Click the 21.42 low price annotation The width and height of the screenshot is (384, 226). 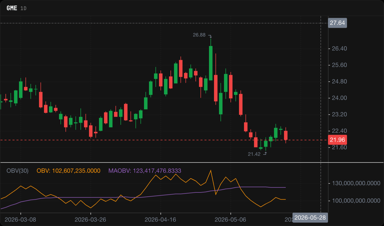pos(254,154)
